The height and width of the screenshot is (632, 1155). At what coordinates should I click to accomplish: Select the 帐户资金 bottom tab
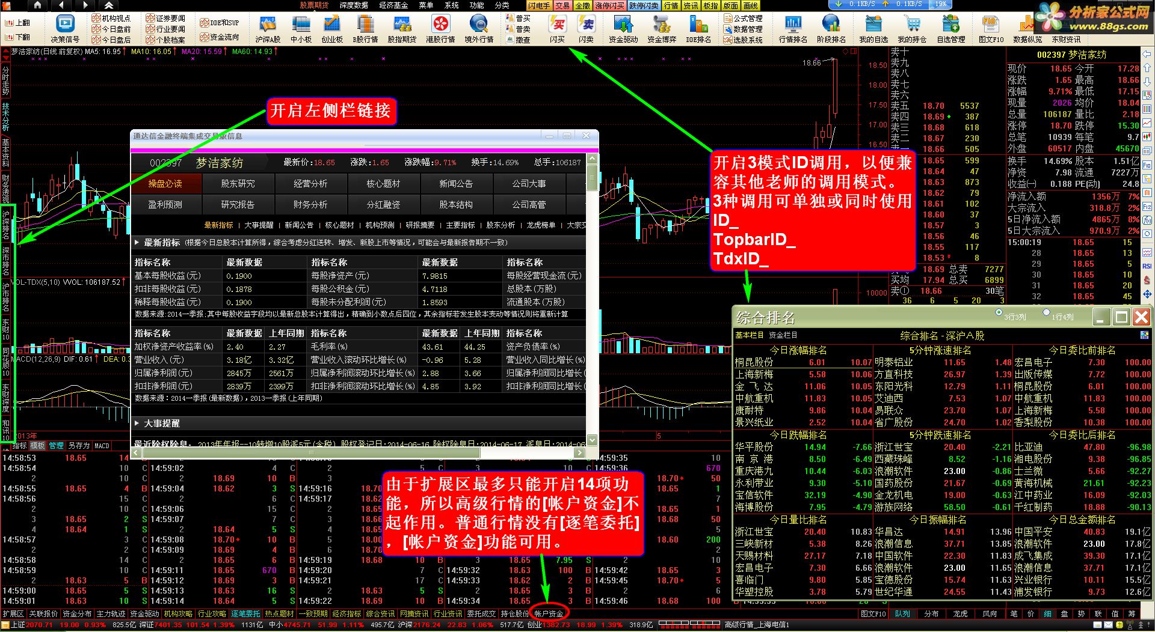pyautogui.click(x=549, y=614)
